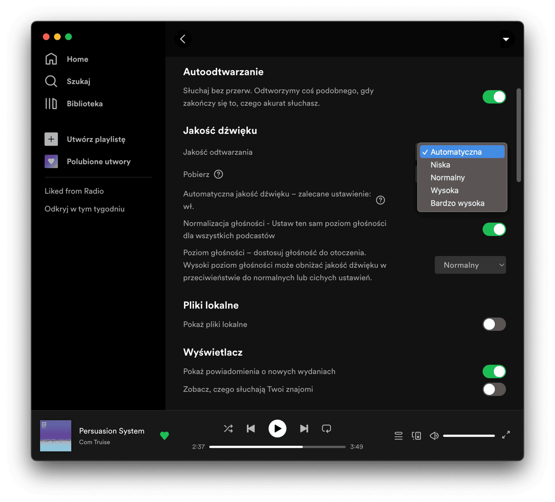Turn on Zobacz, czego słuchają znajomi
555x502 pixels.
(494, 389)
